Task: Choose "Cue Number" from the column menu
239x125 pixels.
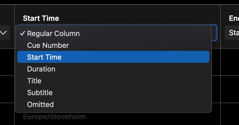Action: coord(48,45)
